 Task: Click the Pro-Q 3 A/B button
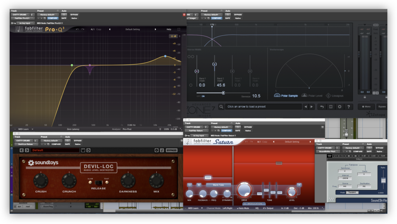(93, 29)
